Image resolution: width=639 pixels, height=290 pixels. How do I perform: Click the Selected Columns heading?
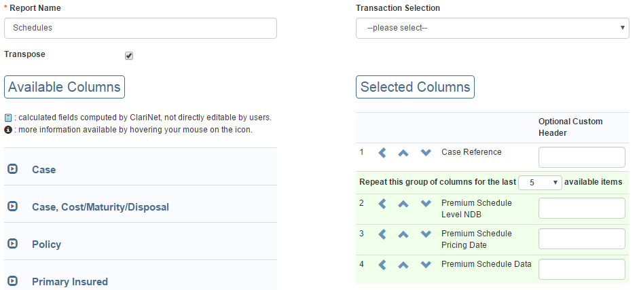[x=415, y=87]
